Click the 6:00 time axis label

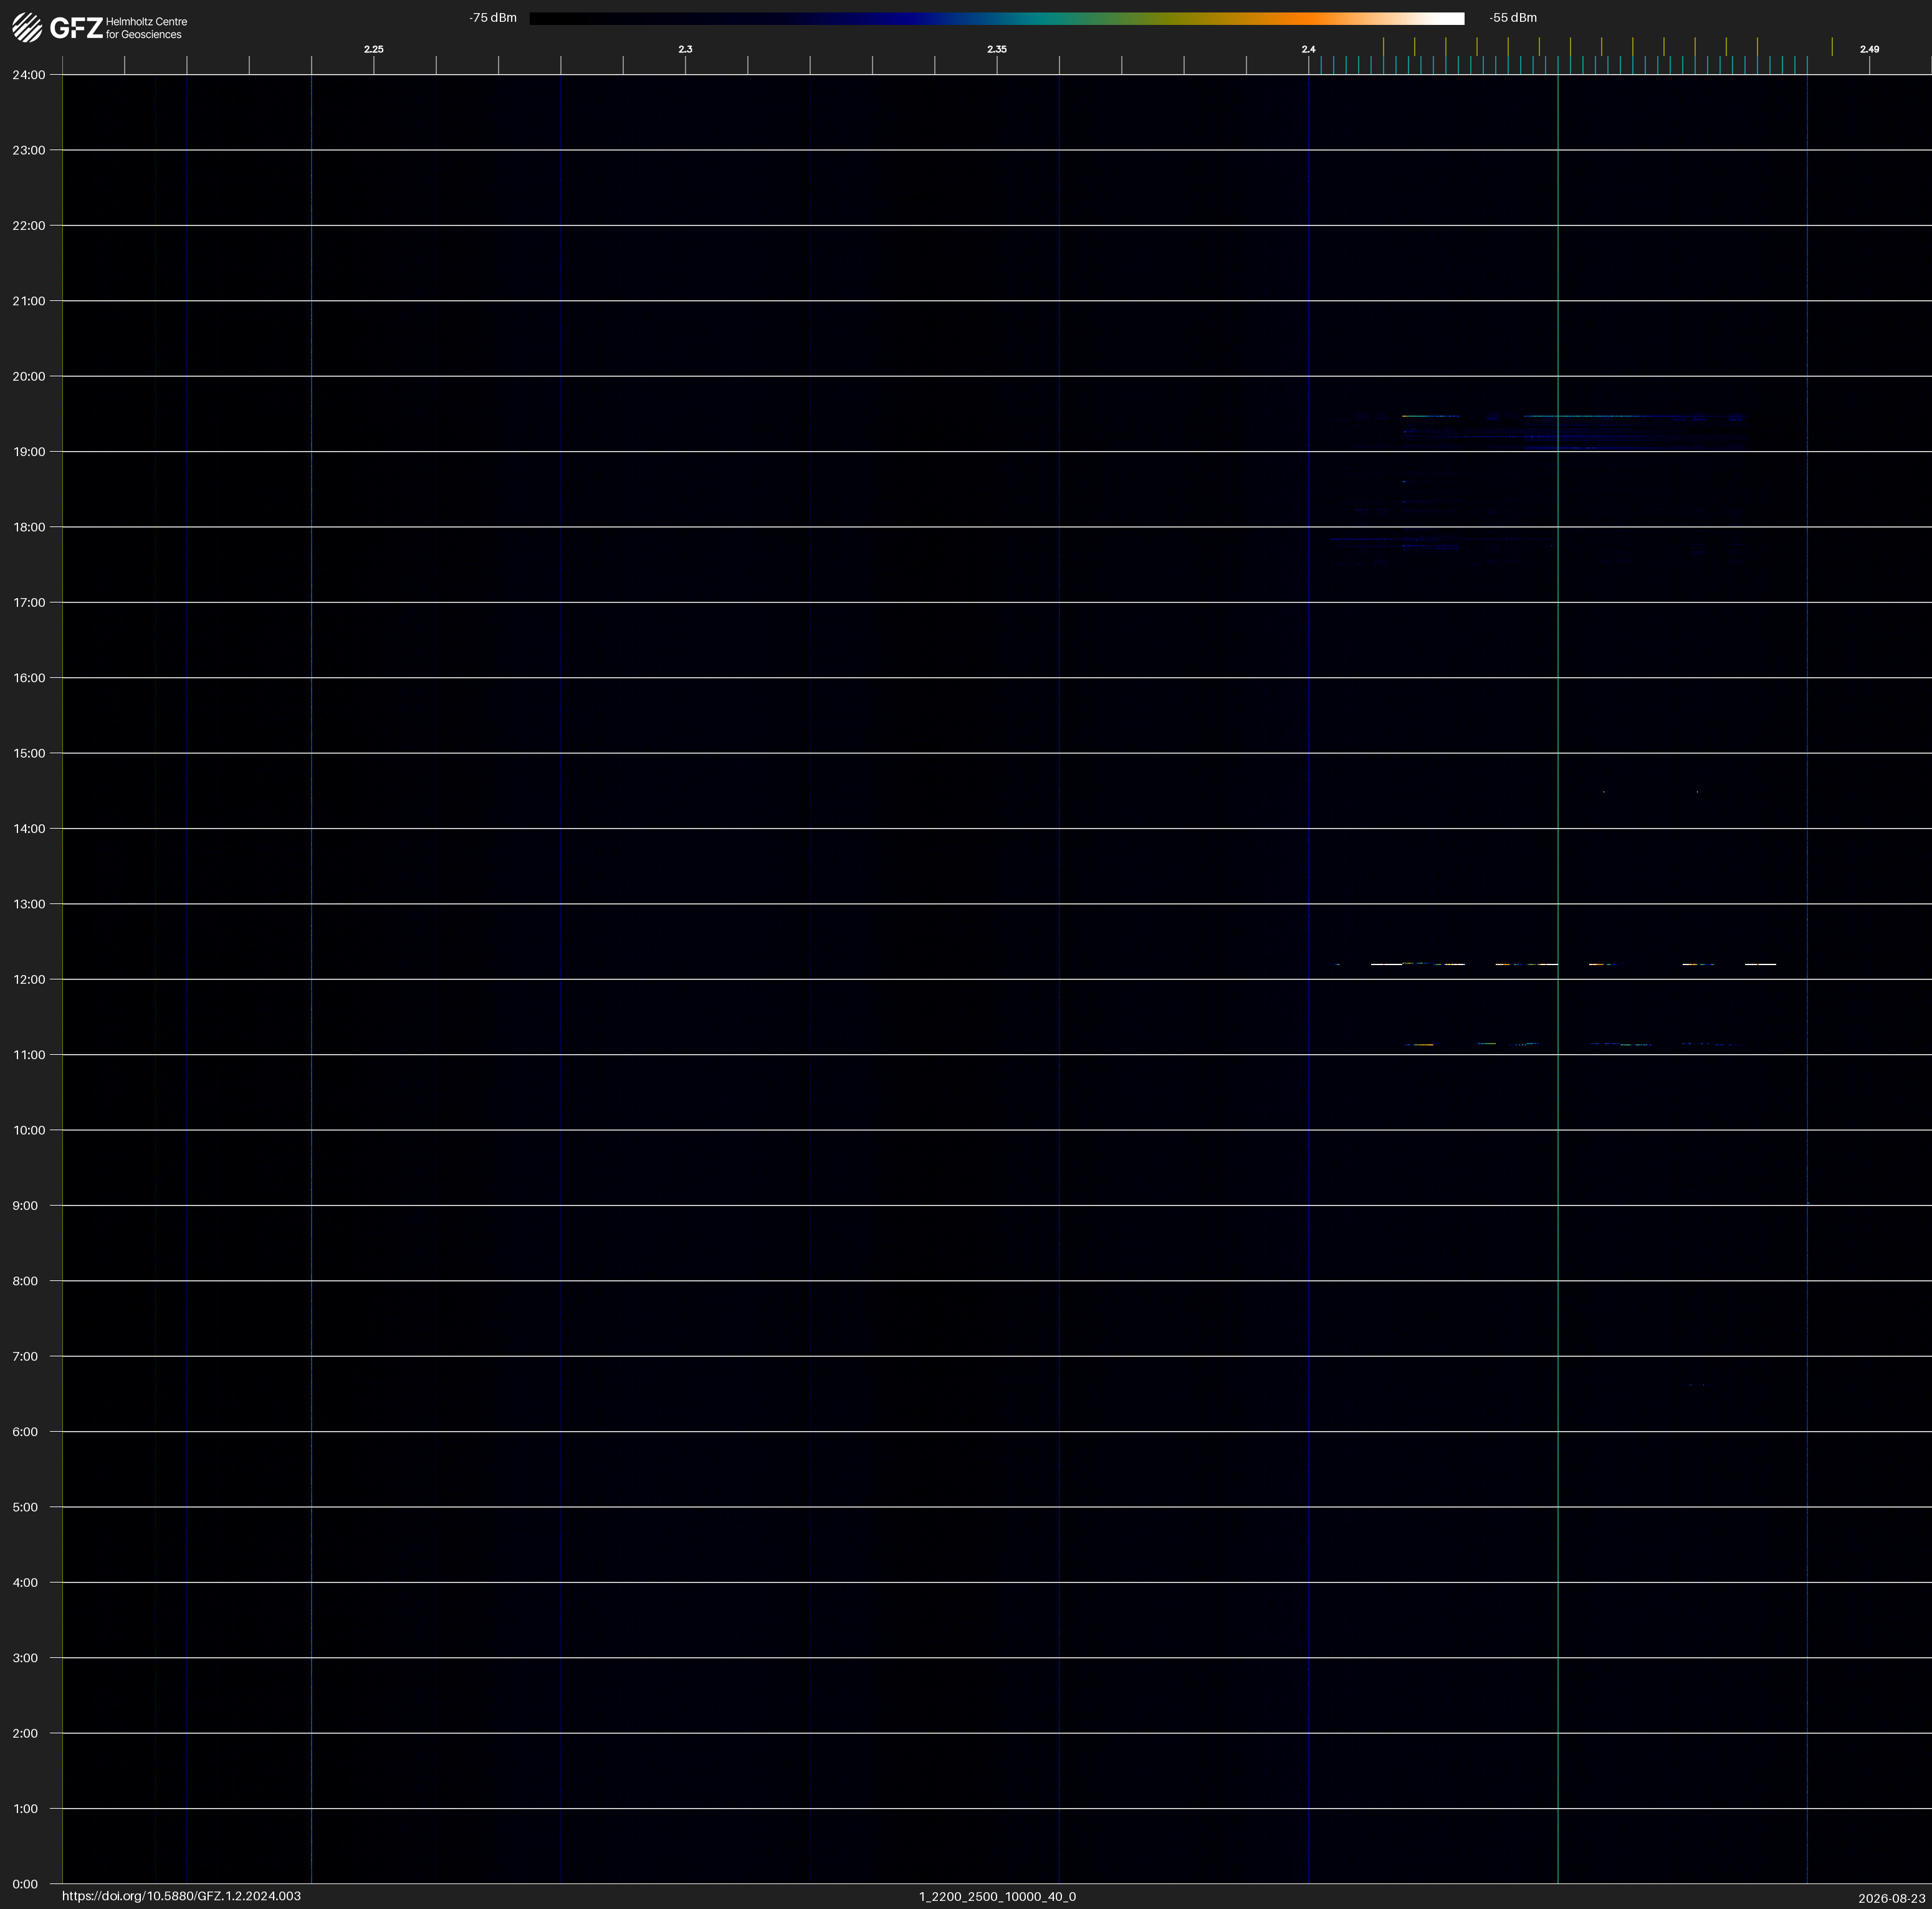click(x=25, y=1432)
